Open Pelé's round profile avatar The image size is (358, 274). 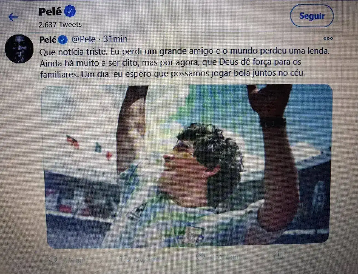pos(19,49)
